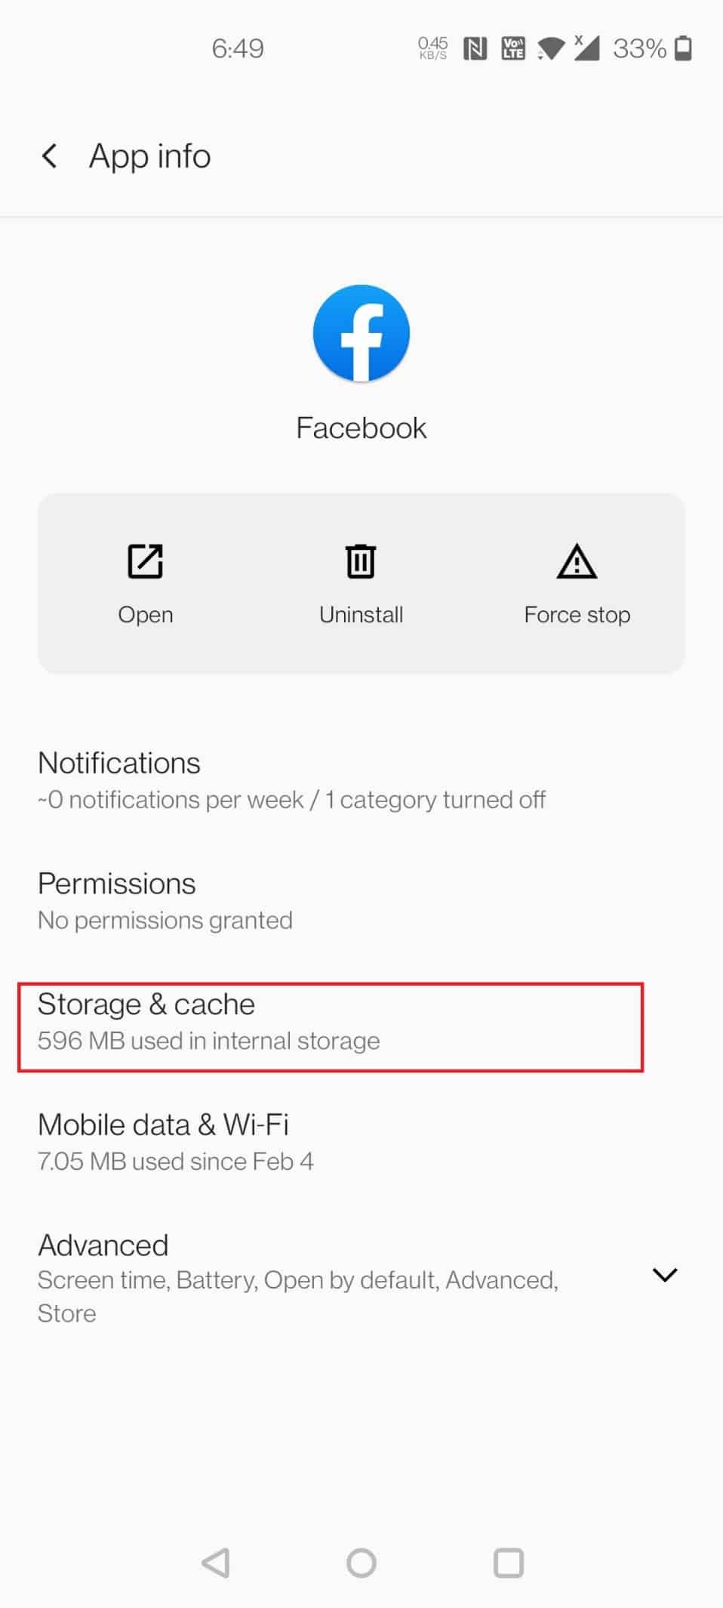Tap the Android back navigation triangle
This screenshot has height=1608, width=723.
216,1563
